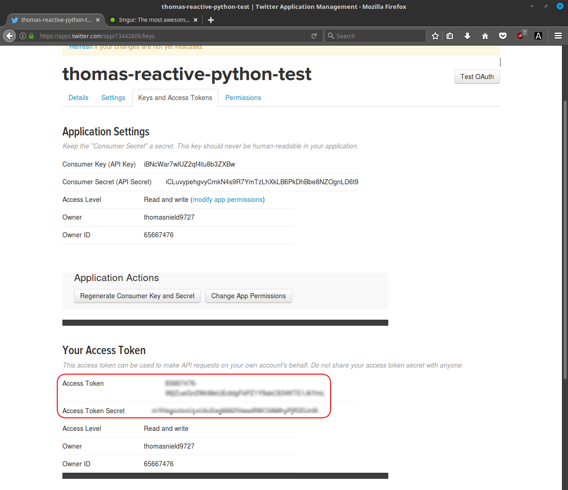Save the page using the Pocket icon

click(503, 36)
